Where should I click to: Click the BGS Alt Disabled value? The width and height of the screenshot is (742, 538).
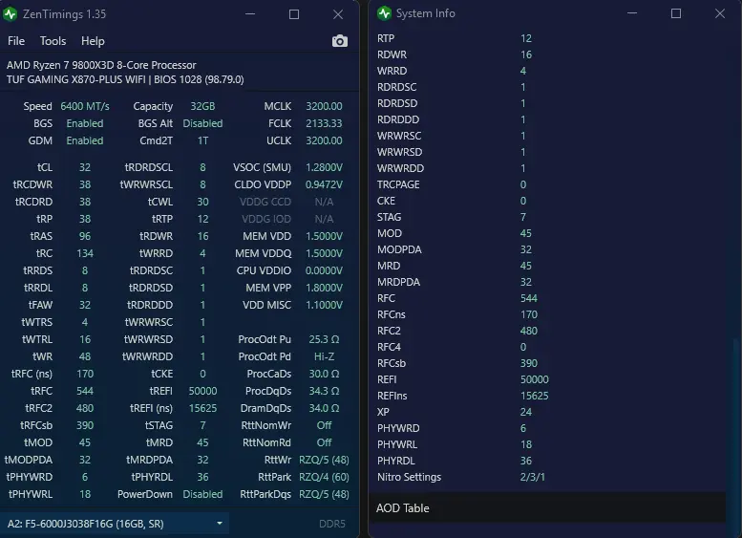[202, 123]
